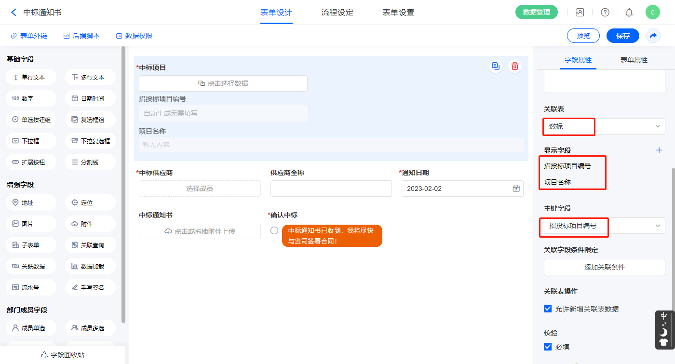The image size is (675, 364).
Task: Click the left field panel scrollbar
Action: point(123,183)
